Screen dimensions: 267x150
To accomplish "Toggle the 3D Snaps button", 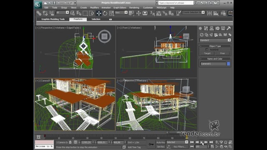I will click(152, 13).
